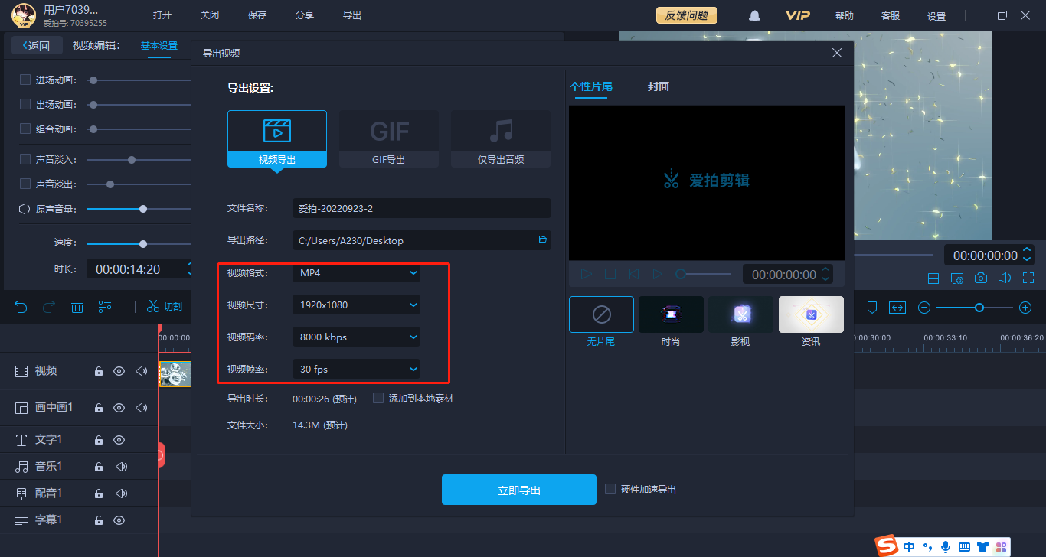Select the GIF导出 export option
1046x557 pixels.
pyautogui.click(x=389, y=138)
